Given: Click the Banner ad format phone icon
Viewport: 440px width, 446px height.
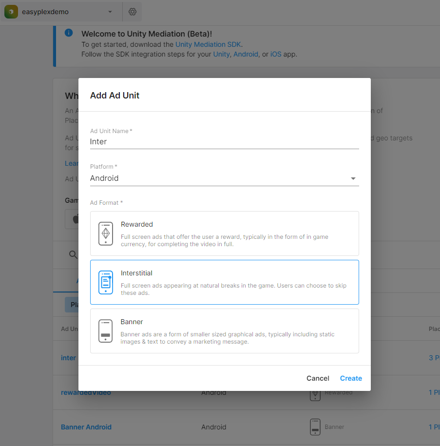Looking at the screenshot, I should 105,330.
